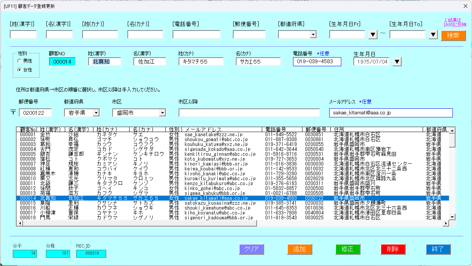Viewport: 472px width, 266px height.
Task: Click the orange 追加 button
Action: 299,249
